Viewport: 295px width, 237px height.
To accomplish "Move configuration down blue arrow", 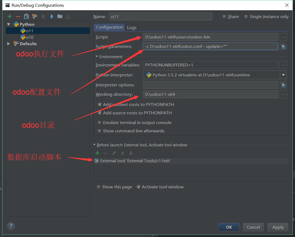I will tap(52, 16).
